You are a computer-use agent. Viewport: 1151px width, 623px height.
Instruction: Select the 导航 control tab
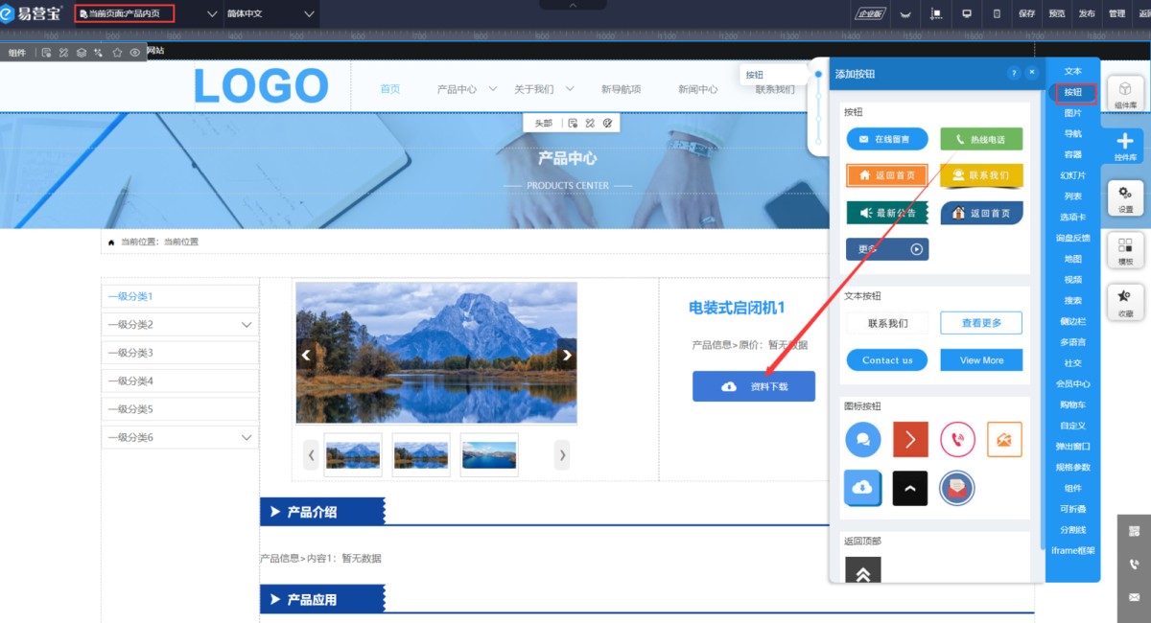(x=1072, y=134)
